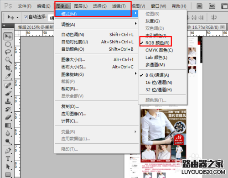Open the 选择(S) menu
The height and width of the screenshot is (178, 228).
[100, 6]
